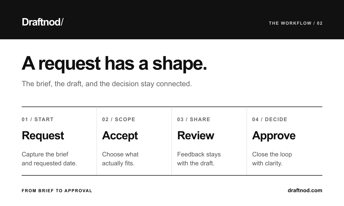Click the 02 / SCOPE step label
Screen dimensions: 344x206
[119, 120]
